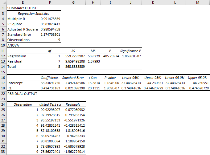Select the MS column heading

click(93, 51)
